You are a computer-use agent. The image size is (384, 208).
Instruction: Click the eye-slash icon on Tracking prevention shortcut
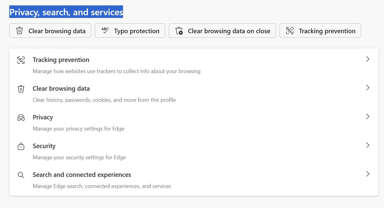coord(289,30)
